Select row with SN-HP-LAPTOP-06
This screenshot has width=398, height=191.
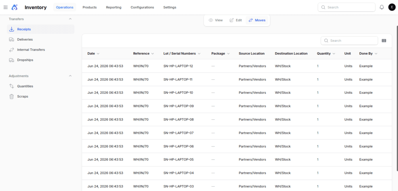point(237,146)
